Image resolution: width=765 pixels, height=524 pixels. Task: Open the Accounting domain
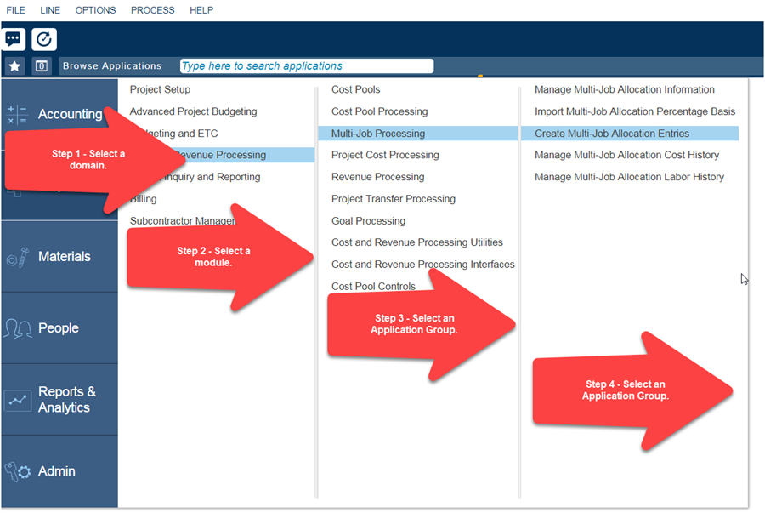point(68,114)
